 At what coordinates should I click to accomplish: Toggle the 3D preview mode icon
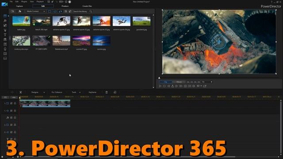(198, 86)
